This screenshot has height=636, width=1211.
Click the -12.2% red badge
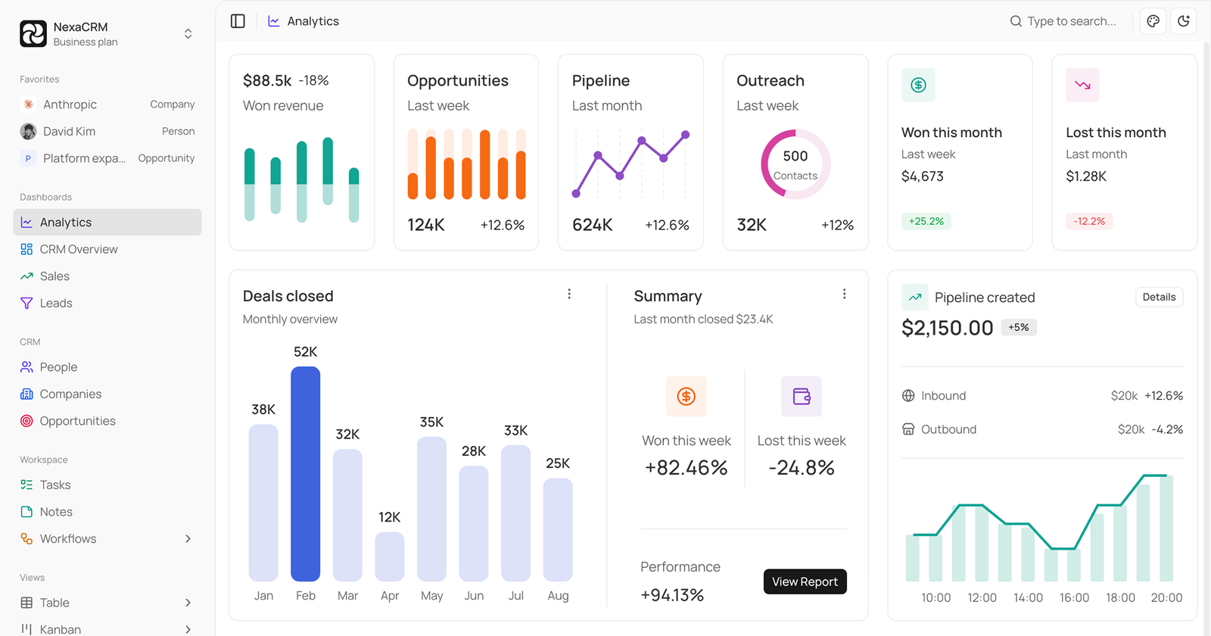pos(1089,221)
